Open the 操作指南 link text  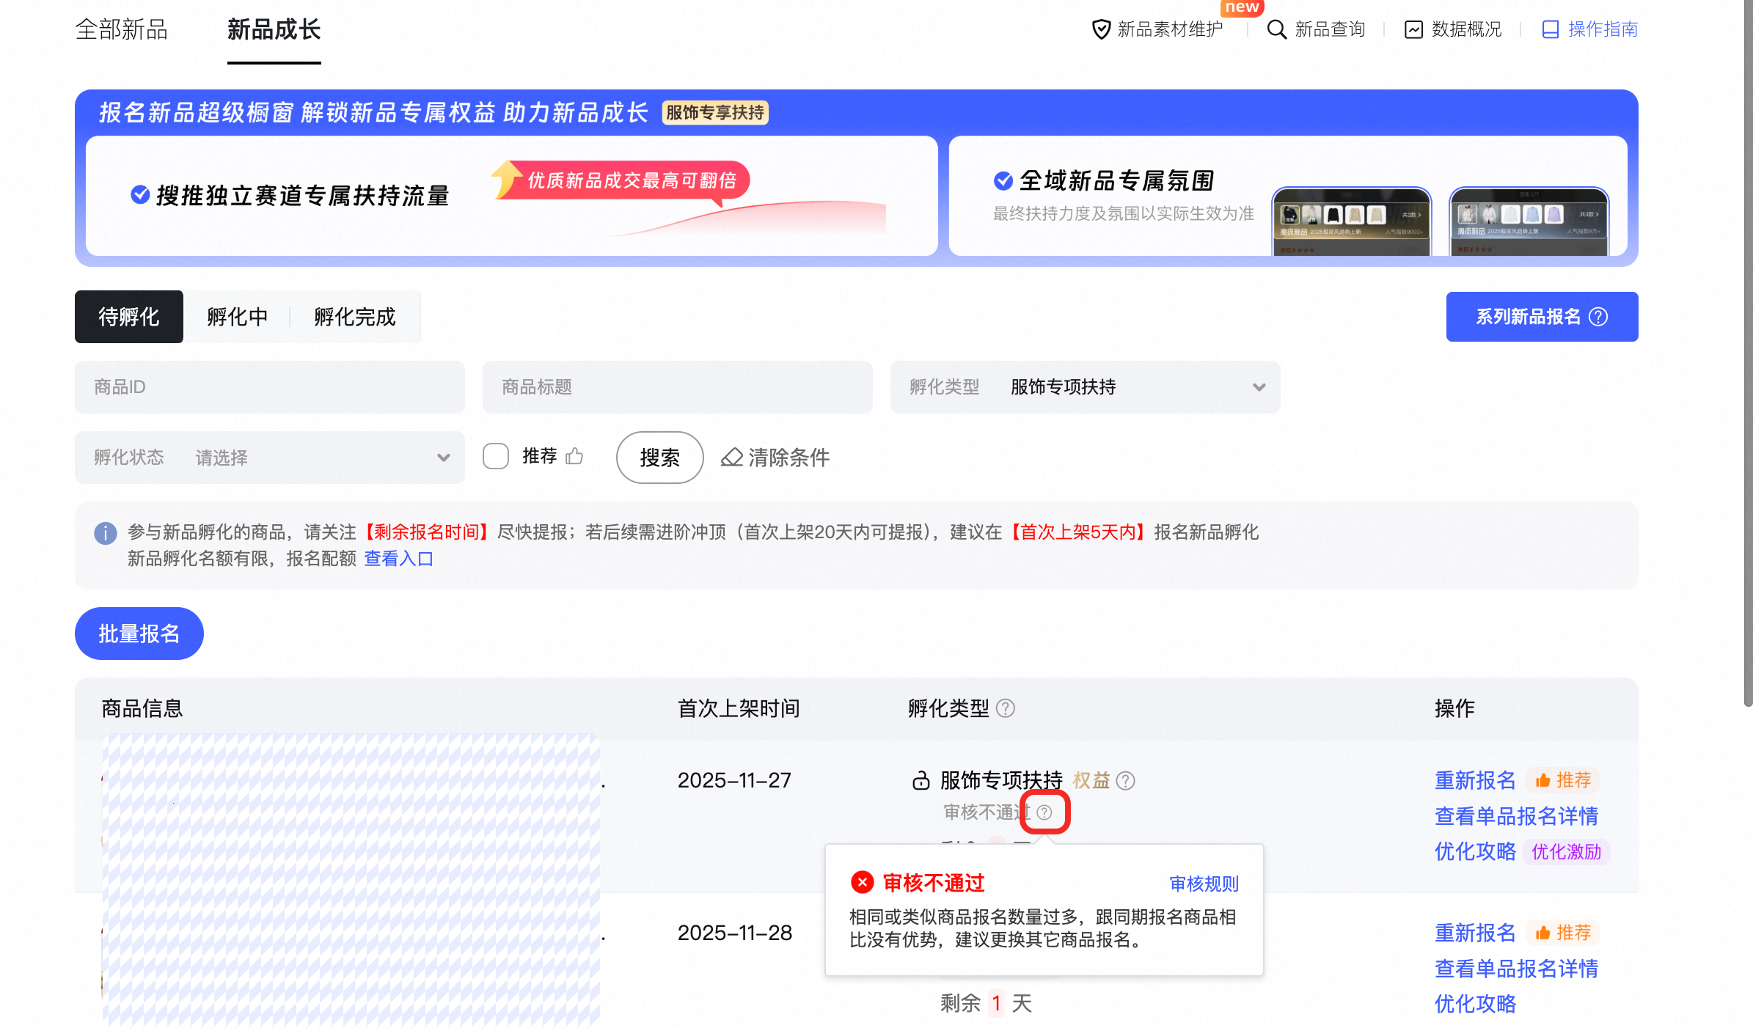pos(1603,29)
